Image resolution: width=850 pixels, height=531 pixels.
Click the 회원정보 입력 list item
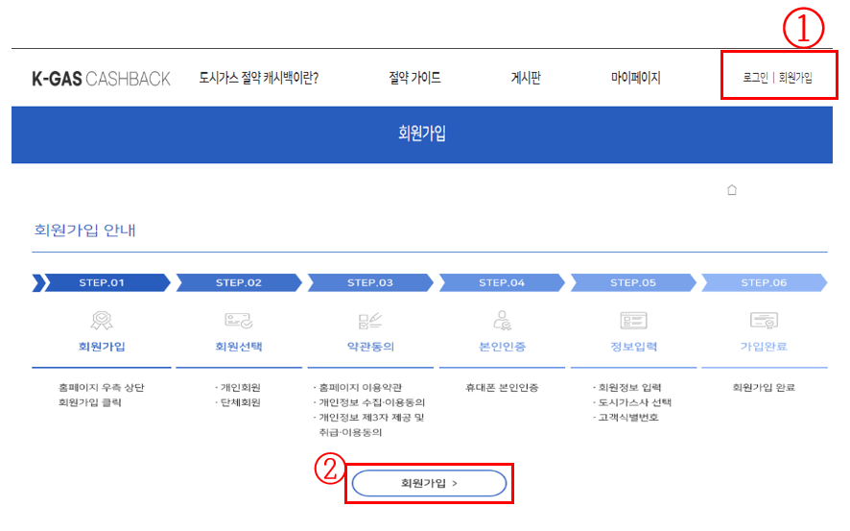pyautogui.click(x=627, y=387)
